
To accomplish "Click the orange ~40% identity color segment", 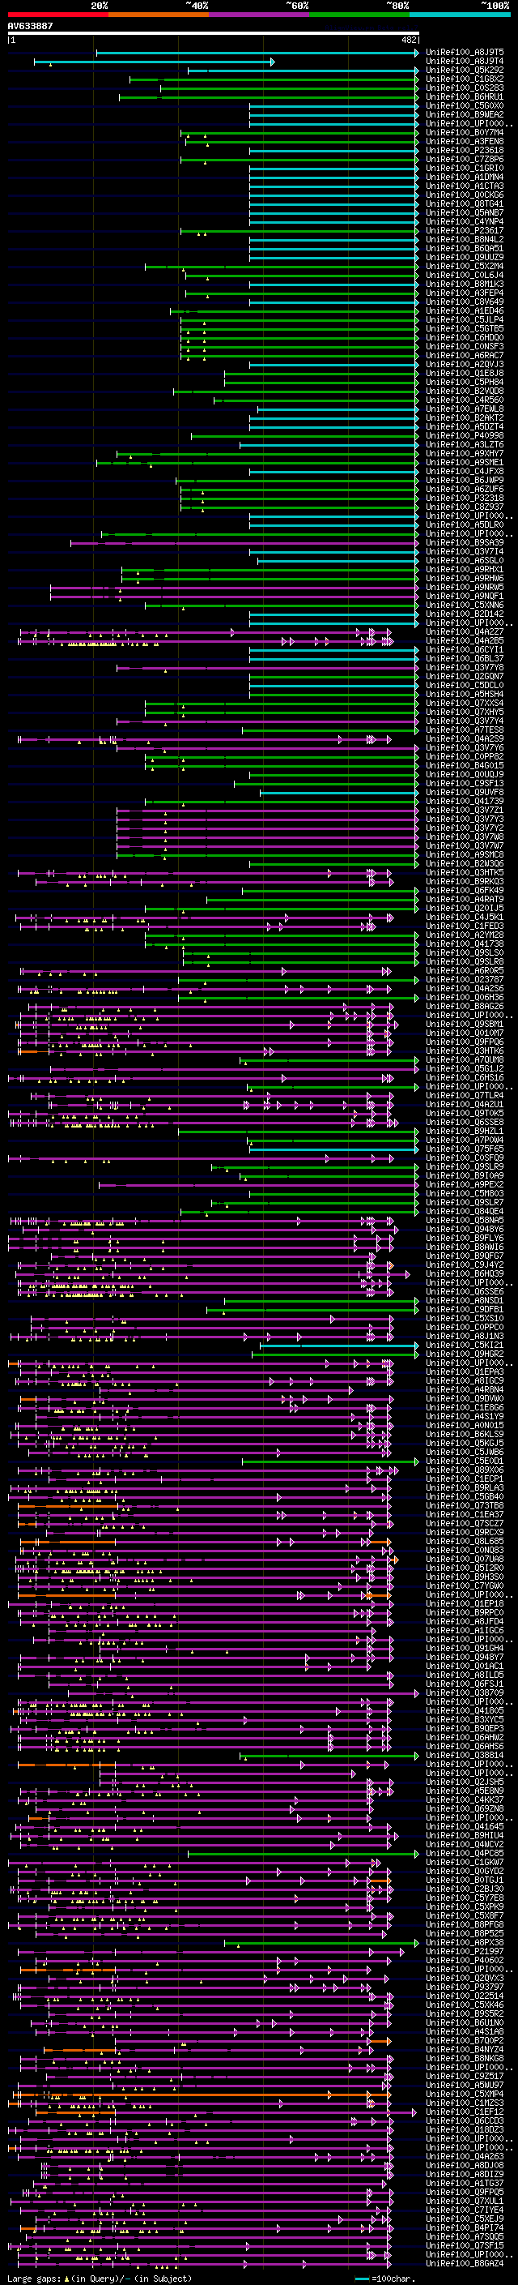I will (159, 15).
